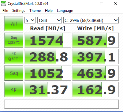This screenshot has height=112, width=123.
Task: Close the CrystalDiskMark window
Action: (x=116, y=4)
